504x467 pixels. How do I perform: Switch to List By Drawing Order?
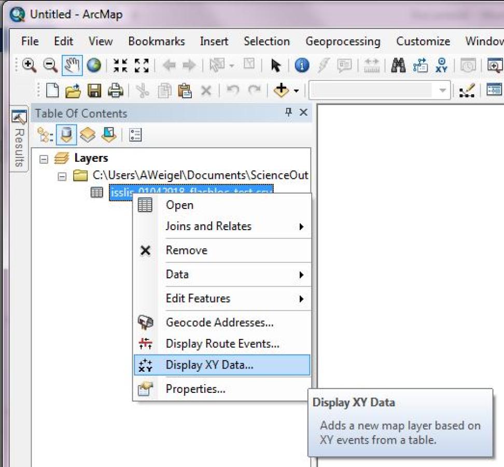[x=45, y=135]
